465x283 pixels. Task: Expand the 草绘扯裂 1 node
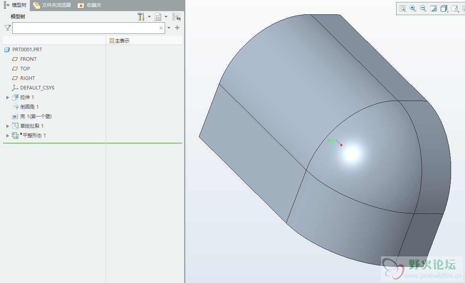tap(8, 126)
